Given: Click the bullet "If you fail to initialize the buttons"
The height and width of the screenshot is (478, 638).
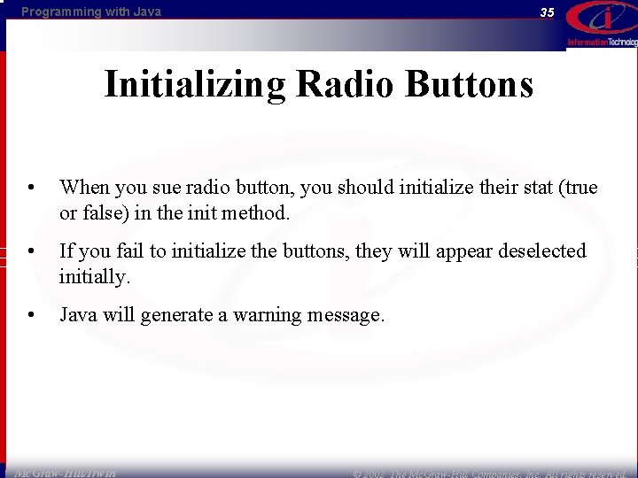Looking at the screenshot, I should click(323, 264).
